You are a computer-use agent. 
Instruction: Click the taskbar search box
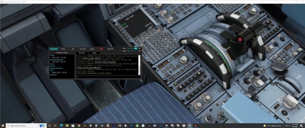pyautogui.click(x=26, y=126)
